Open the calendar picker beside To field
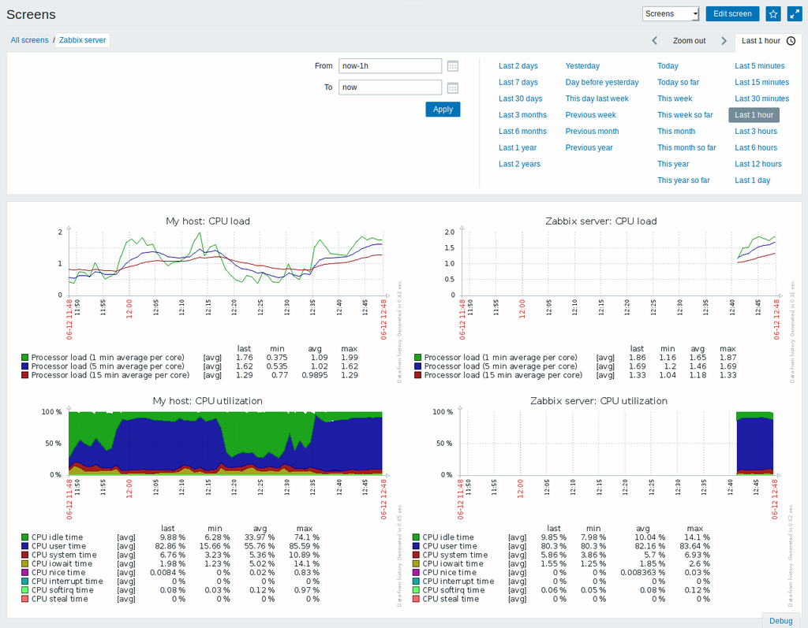 pyautogui.click(x=453, y=87)
